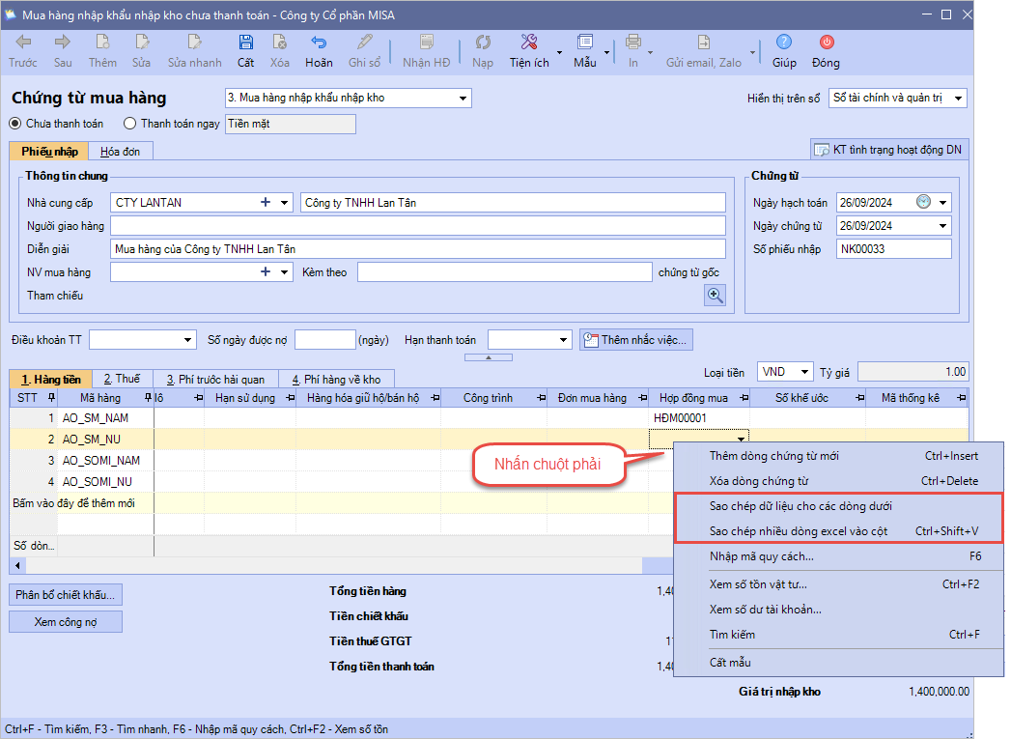Viewport: 1011px width, 739px height.
Task: Select the Thanh toán ngay radio button
Action: [x=130, y=124]
